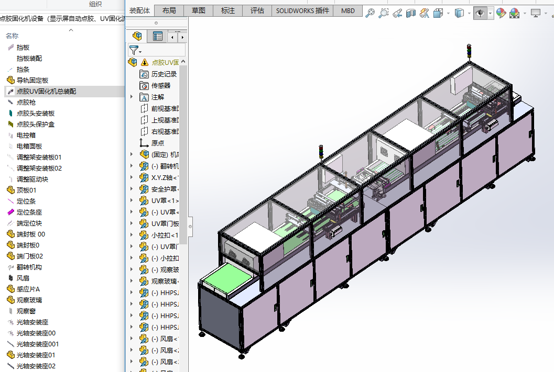Select file 点胶头保护盒 in explorer list
Image resolution: width=554 pixels, height=372 pixels.
point(36,124)
